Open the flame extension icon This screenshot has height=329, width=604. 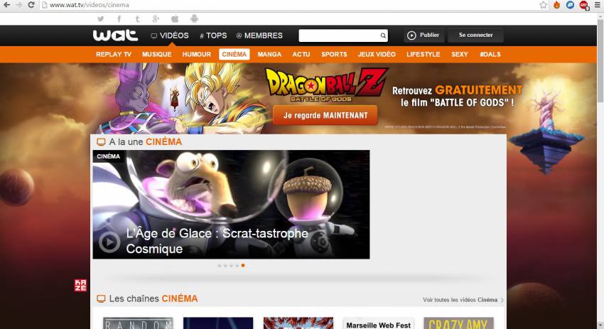556,5
